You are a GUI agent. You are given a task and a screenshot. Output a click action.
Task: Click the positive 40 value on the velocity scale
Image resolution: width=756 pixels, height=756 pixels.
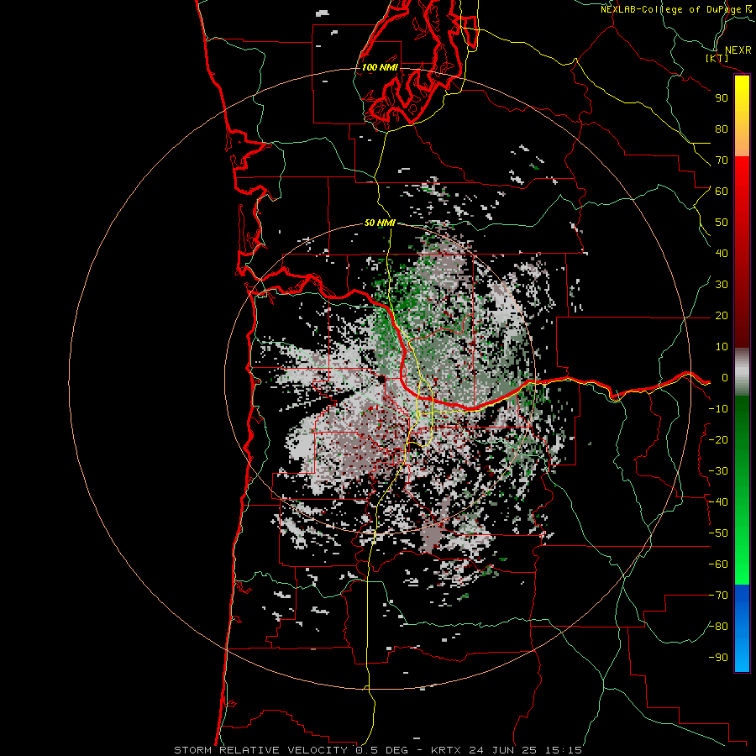tap(722, 254)
